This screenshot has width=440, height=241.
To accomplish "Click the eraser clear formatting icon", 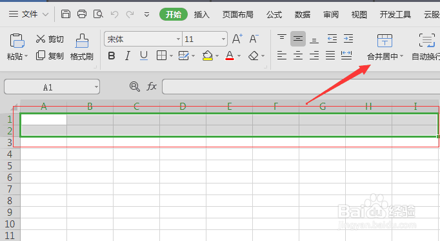I will click(254, 56).
